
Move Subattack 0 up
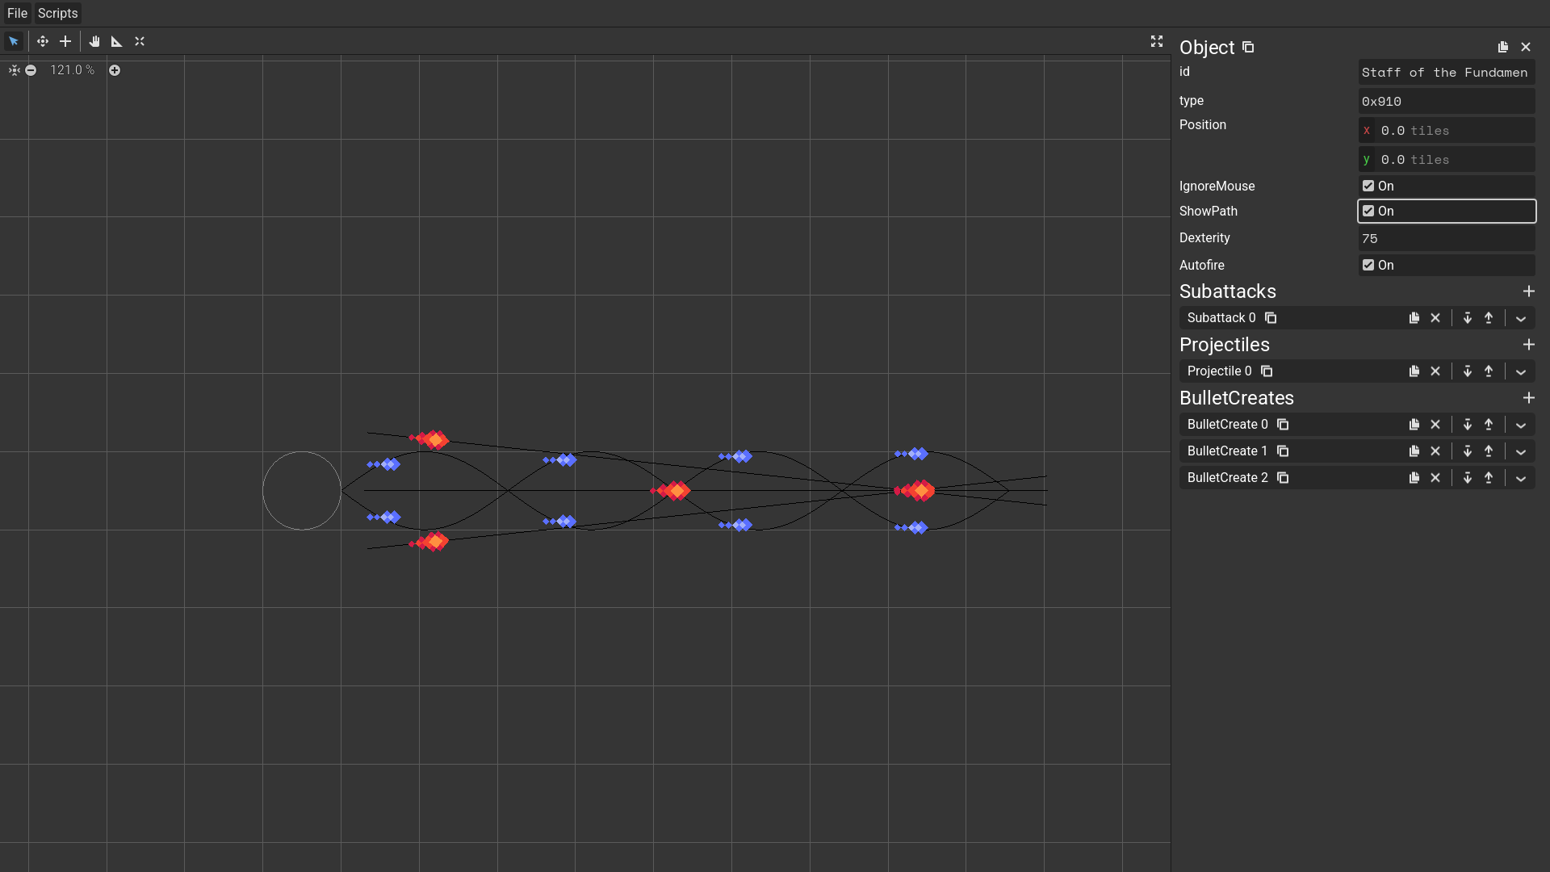(x=1489, y=318)
